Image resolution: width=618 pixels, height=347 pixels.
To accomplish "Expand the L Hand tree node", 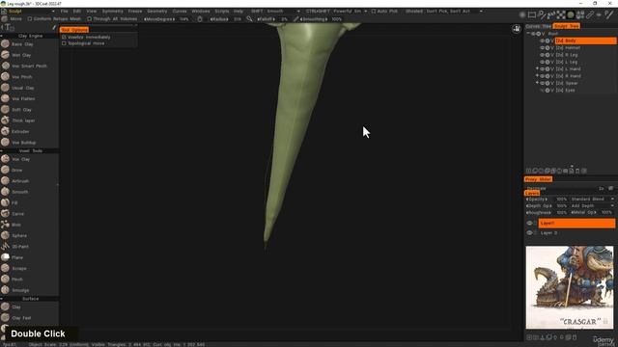I will coord(537,68).
